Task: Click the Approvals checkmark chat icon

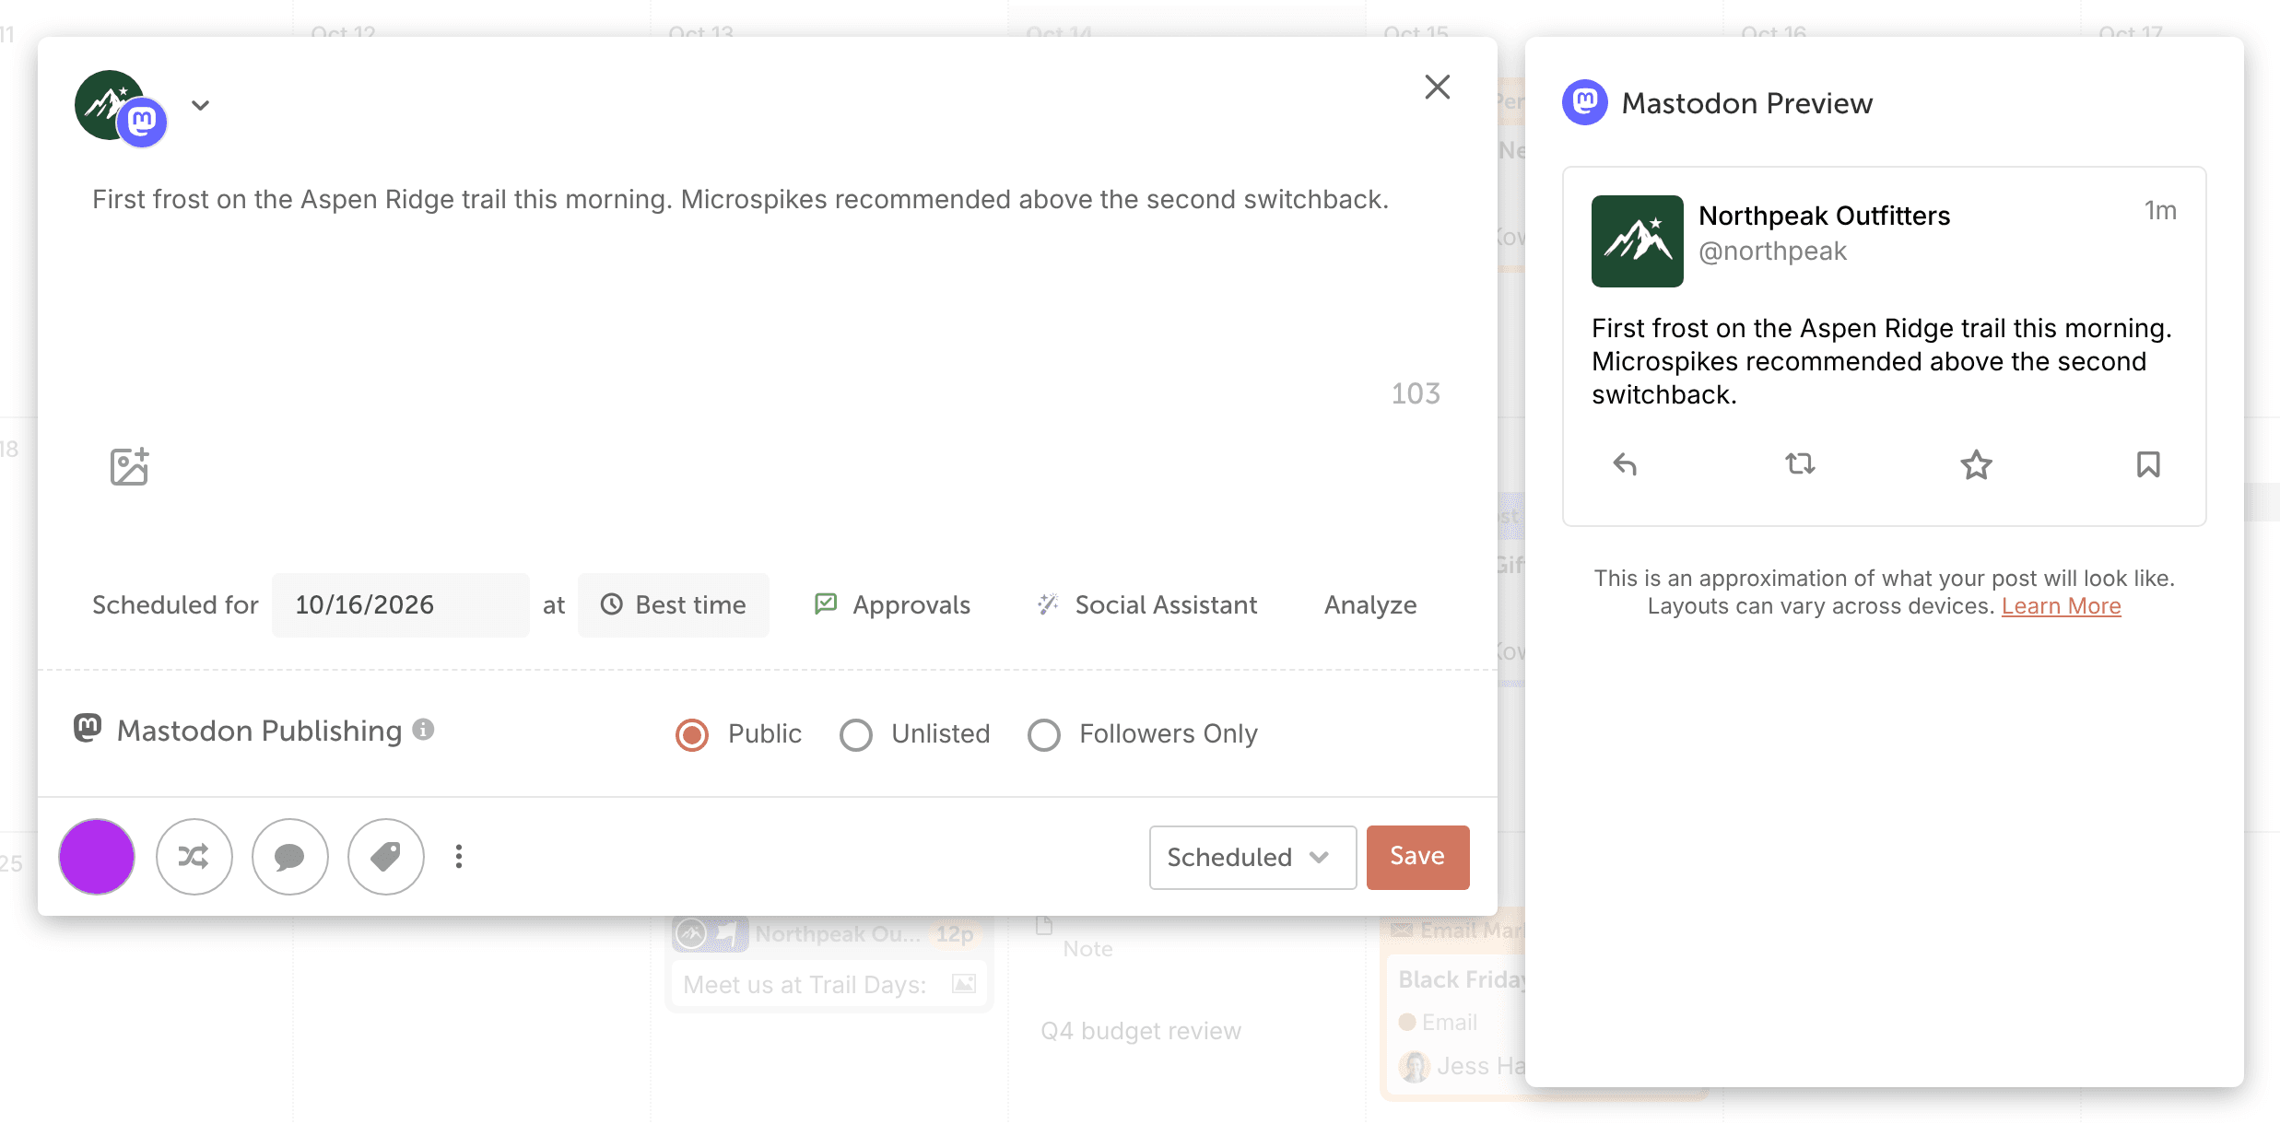Action: [x=826, y=603]
